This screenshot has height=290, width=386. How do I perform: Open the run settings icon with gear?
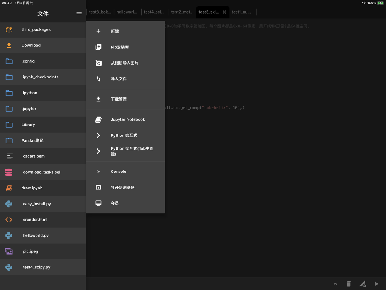(x=362, y=284)
